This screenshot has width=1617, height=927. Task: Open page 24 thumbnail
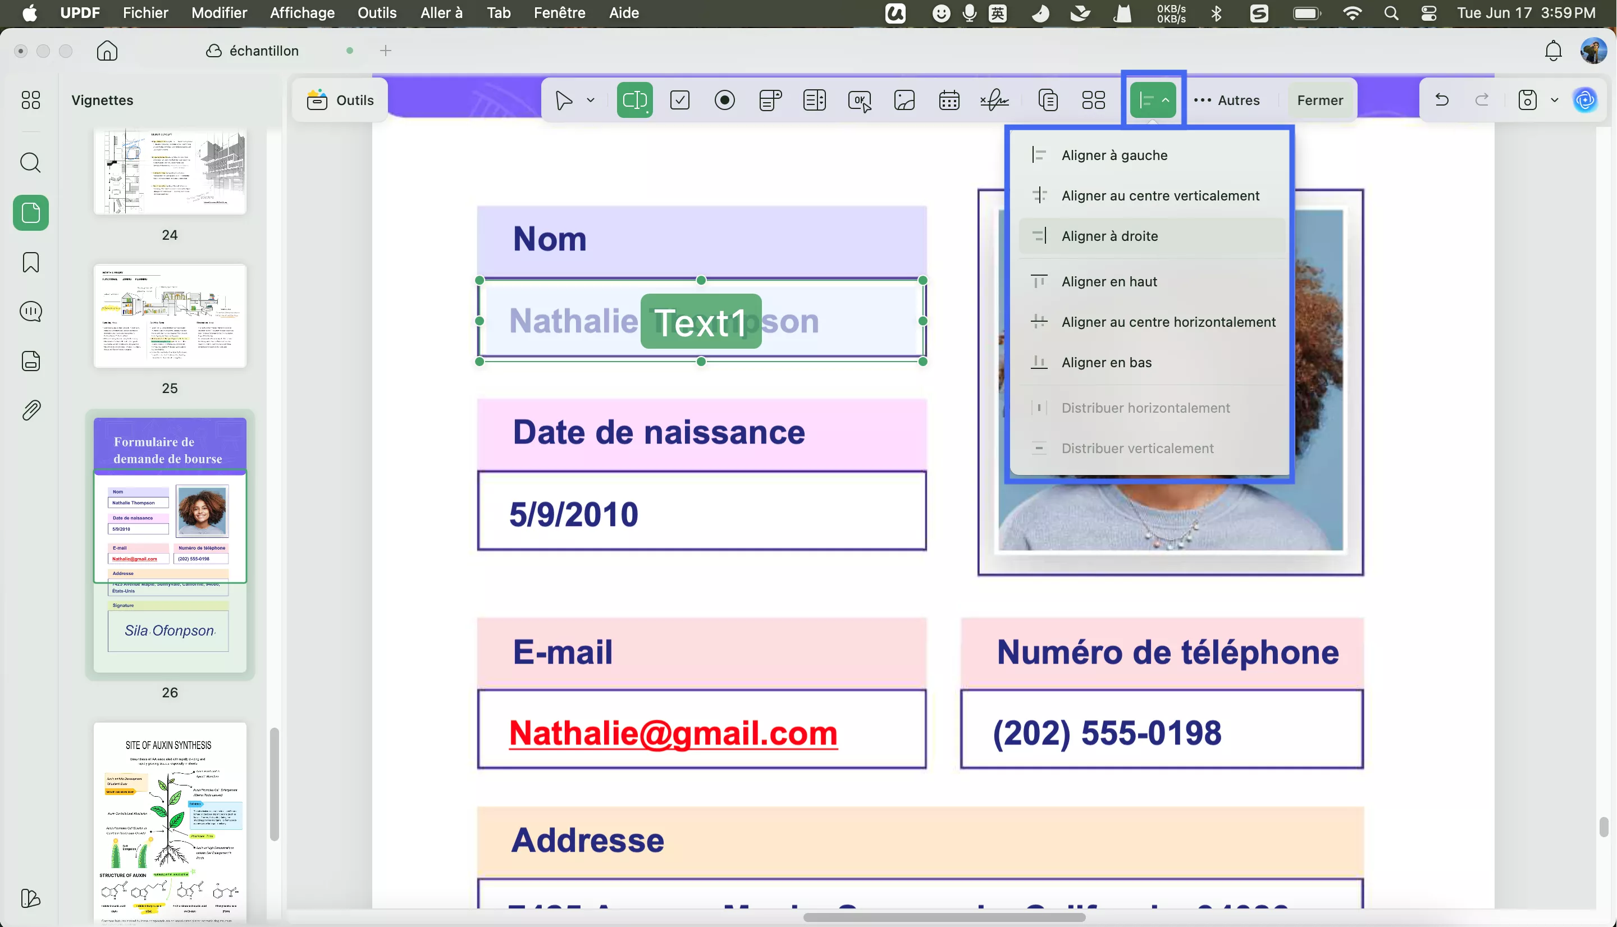click(170, 172)
